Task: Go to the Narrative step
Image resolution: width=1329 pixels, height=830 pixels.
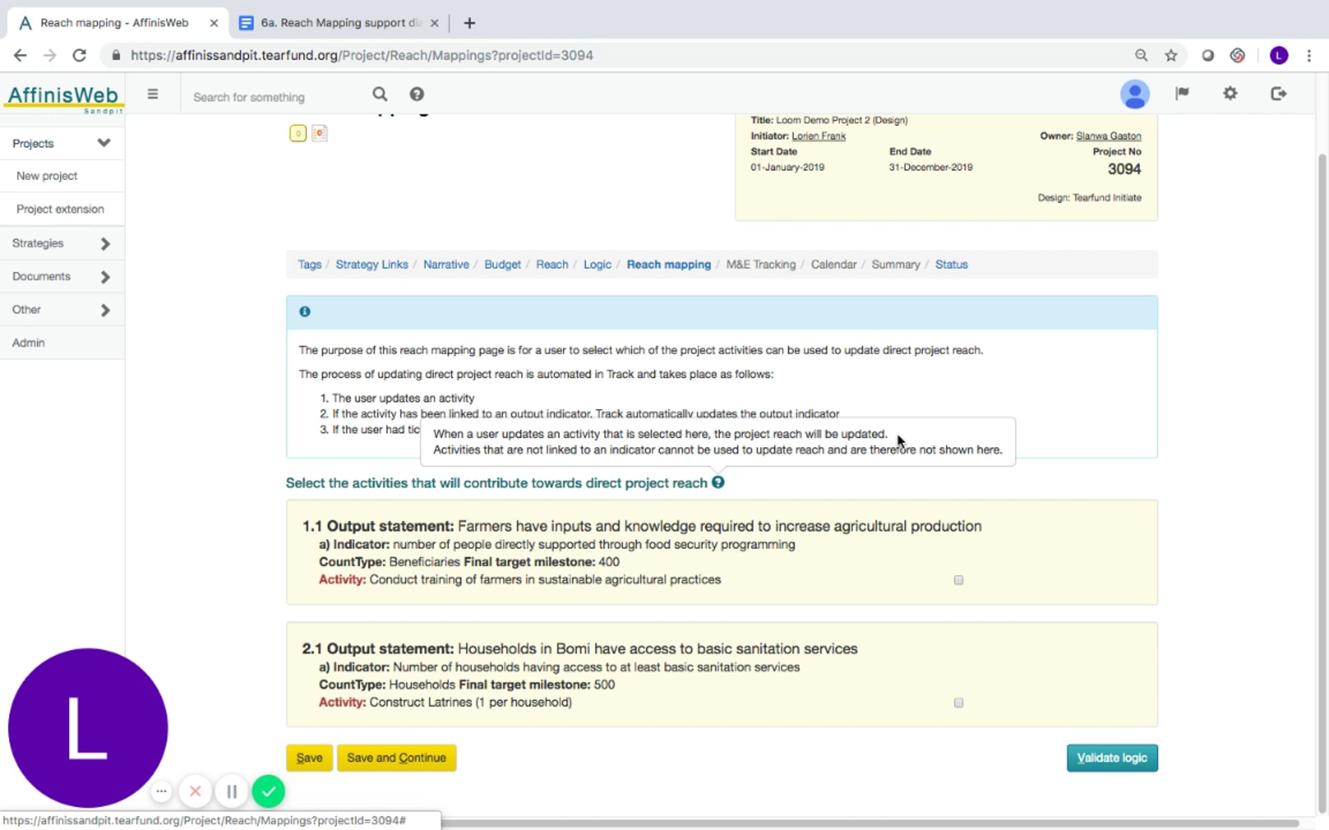Action: coord(446,264)
